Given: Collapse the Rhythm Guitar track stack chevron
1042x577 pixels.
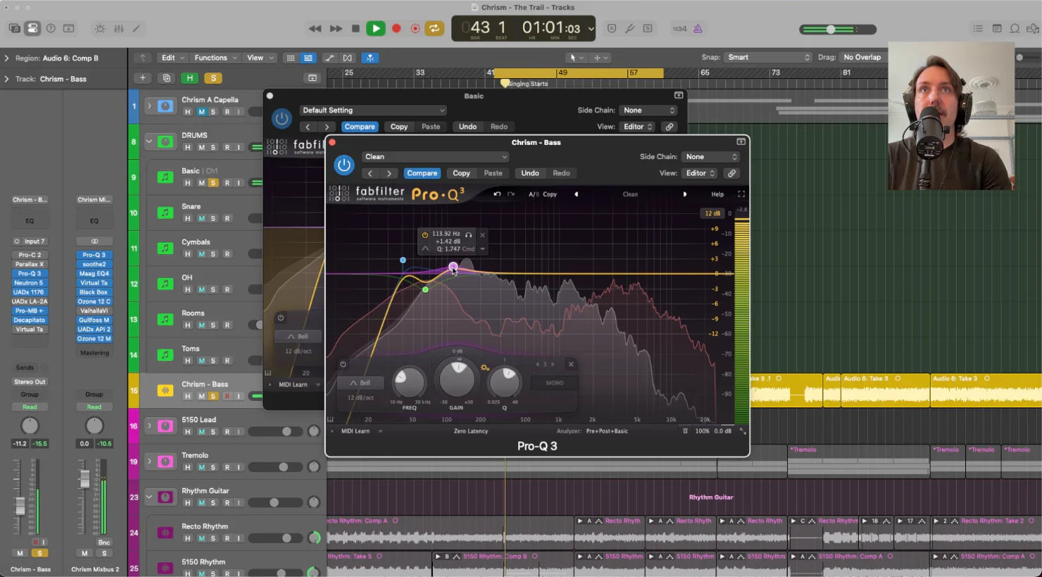Looking at the screenshot, I should point(149,497).
